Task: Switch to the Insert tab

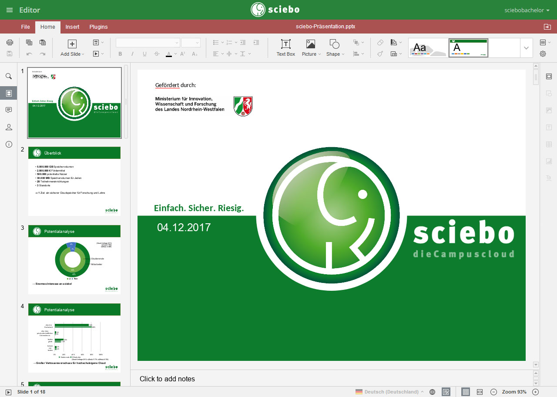Action: pos(72,27)
